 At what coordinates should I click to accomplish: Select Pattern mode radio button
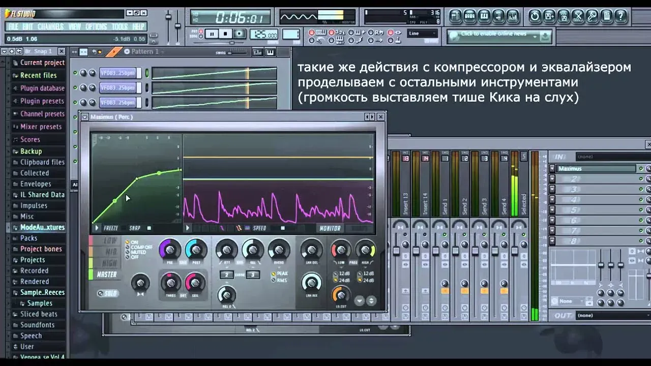[200, 32]
